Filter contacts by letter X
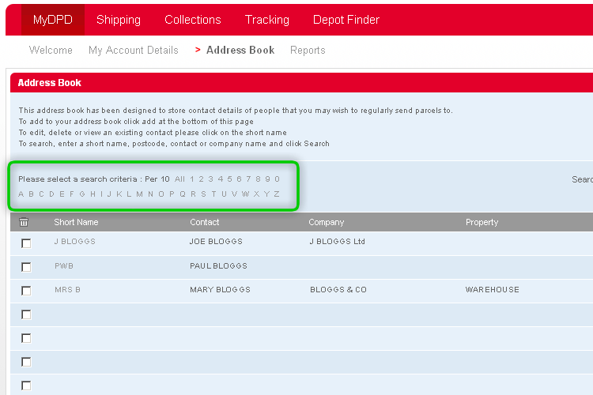This screenshot has height=395, width=593. (x=256, y=194)
